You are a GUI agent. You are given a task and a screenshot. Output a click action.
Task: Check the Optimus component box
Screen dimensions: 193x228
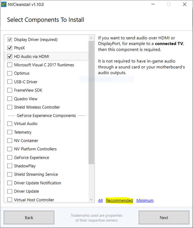click(10, 73)
